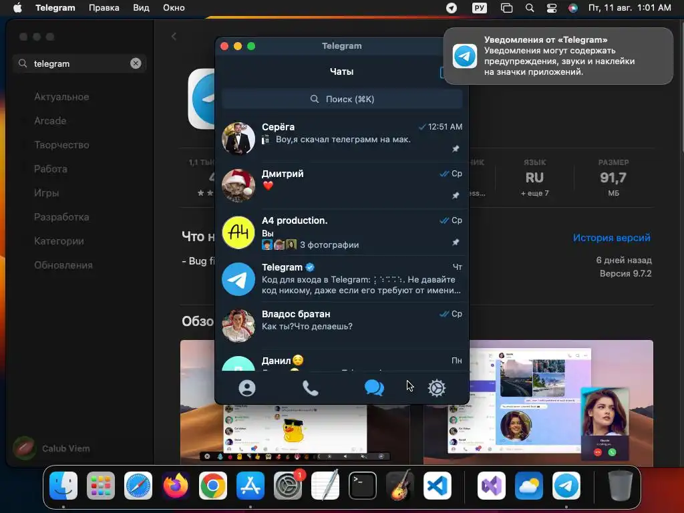Open Обновления section in App Store sidebar
Image resolution: width=684 pixels, height=513 pixels.
63,265
